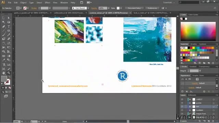Click the Document Setup button
The height and width of the screenshot is (123, 219).
click(x=134, y=8)
